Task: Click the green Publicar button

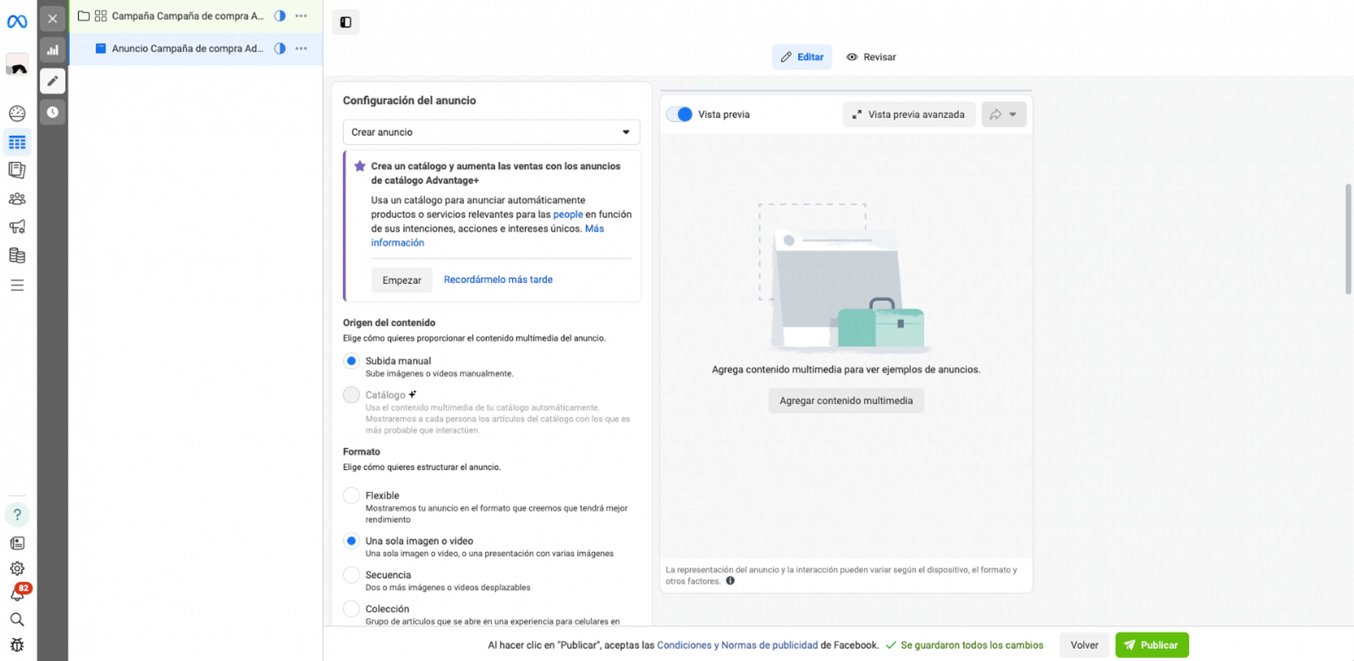Action: [1152, 645]
